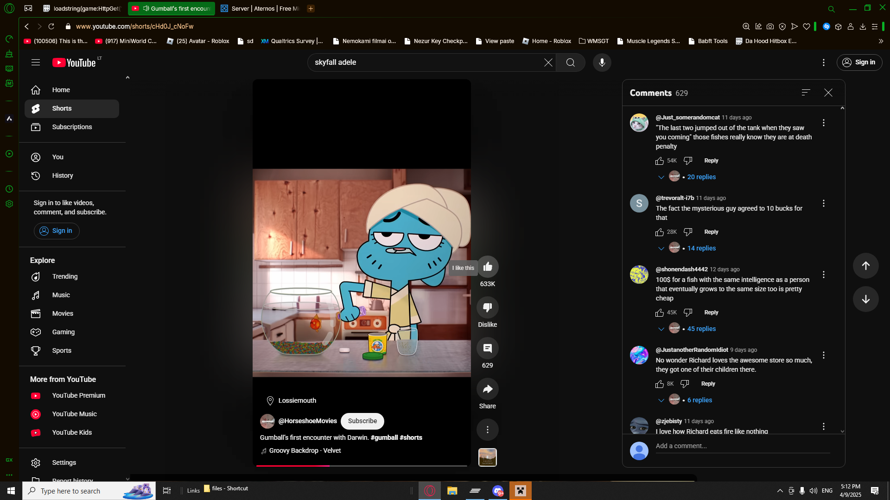
Task: Open YouTube Kids from the sidebar
Action: (72, 432)
